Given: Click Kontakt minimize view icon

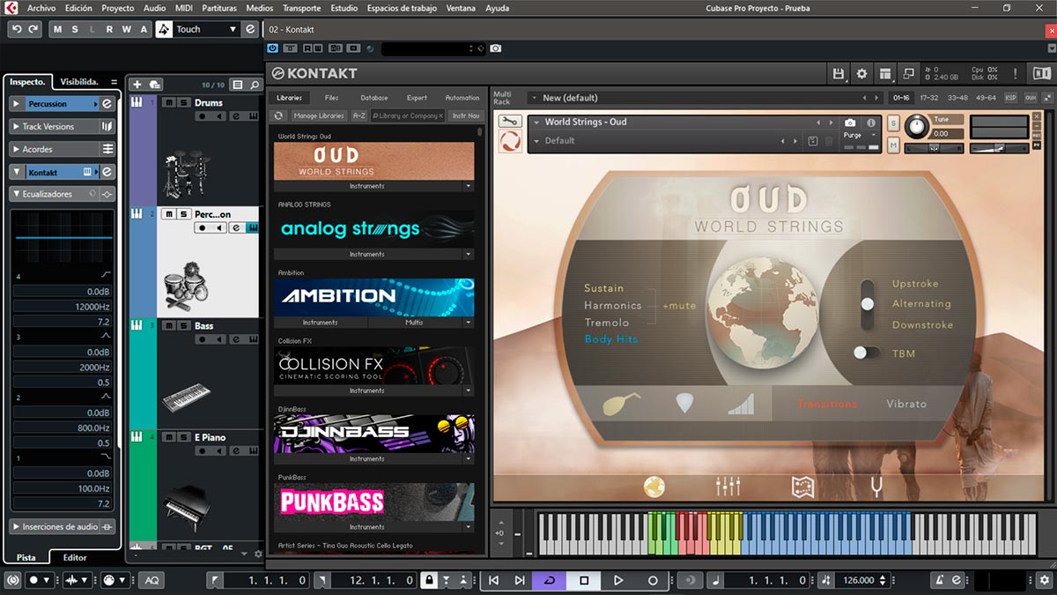Looking at the screenshot, I should pos(907,74).
